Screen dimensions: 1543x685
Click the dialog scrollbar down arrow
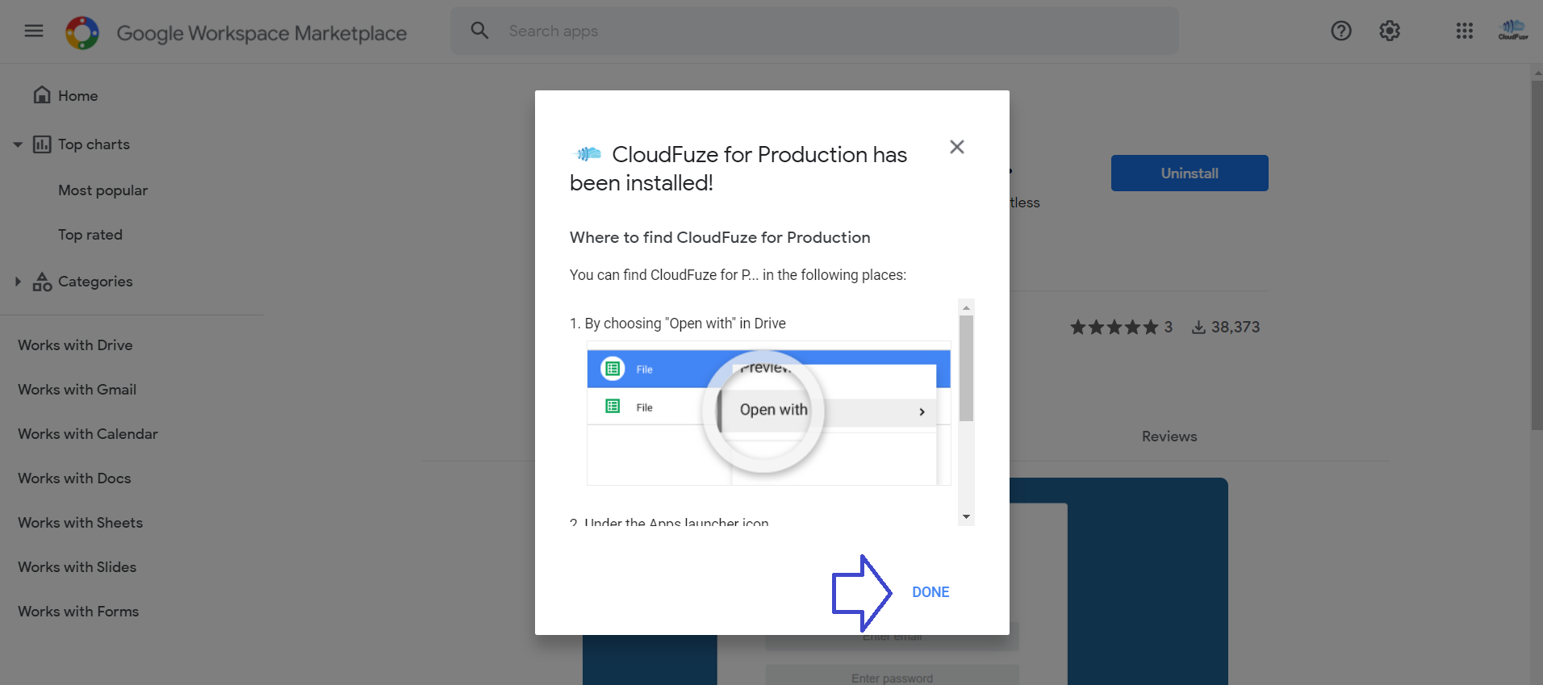point(966,517)
